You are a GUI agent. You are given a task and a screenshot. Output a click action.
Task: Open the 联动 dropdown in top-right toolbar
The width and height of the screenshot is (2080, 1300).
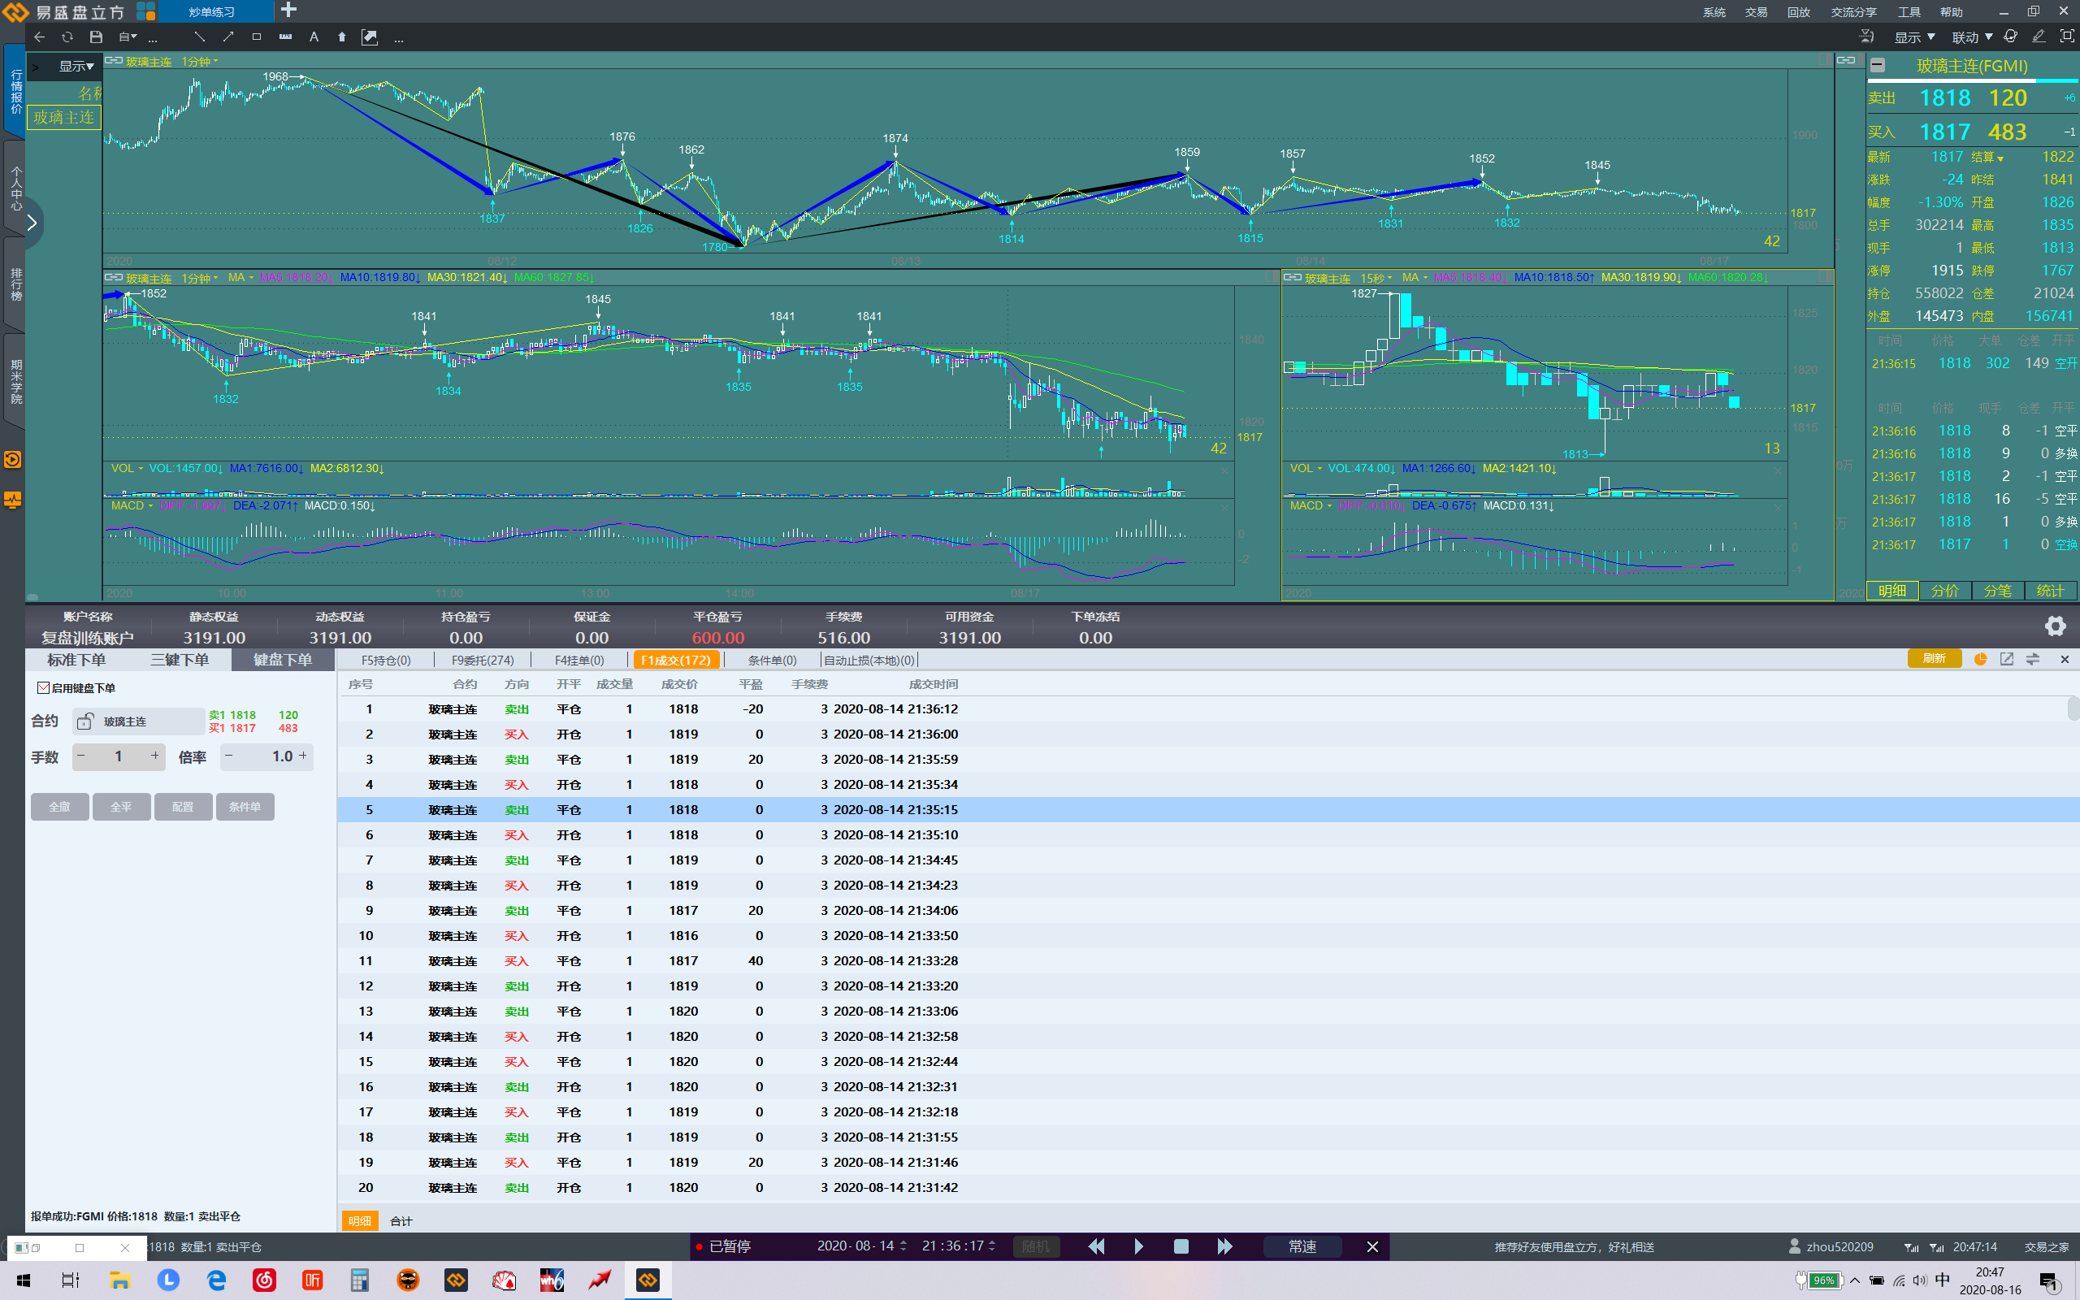click(x=1972, y=37)
